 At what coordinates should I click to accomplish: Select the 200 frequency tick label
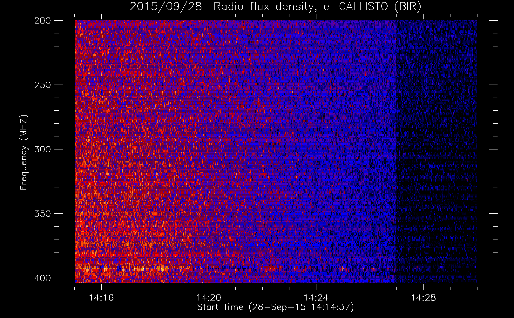[x=42, y=21]
